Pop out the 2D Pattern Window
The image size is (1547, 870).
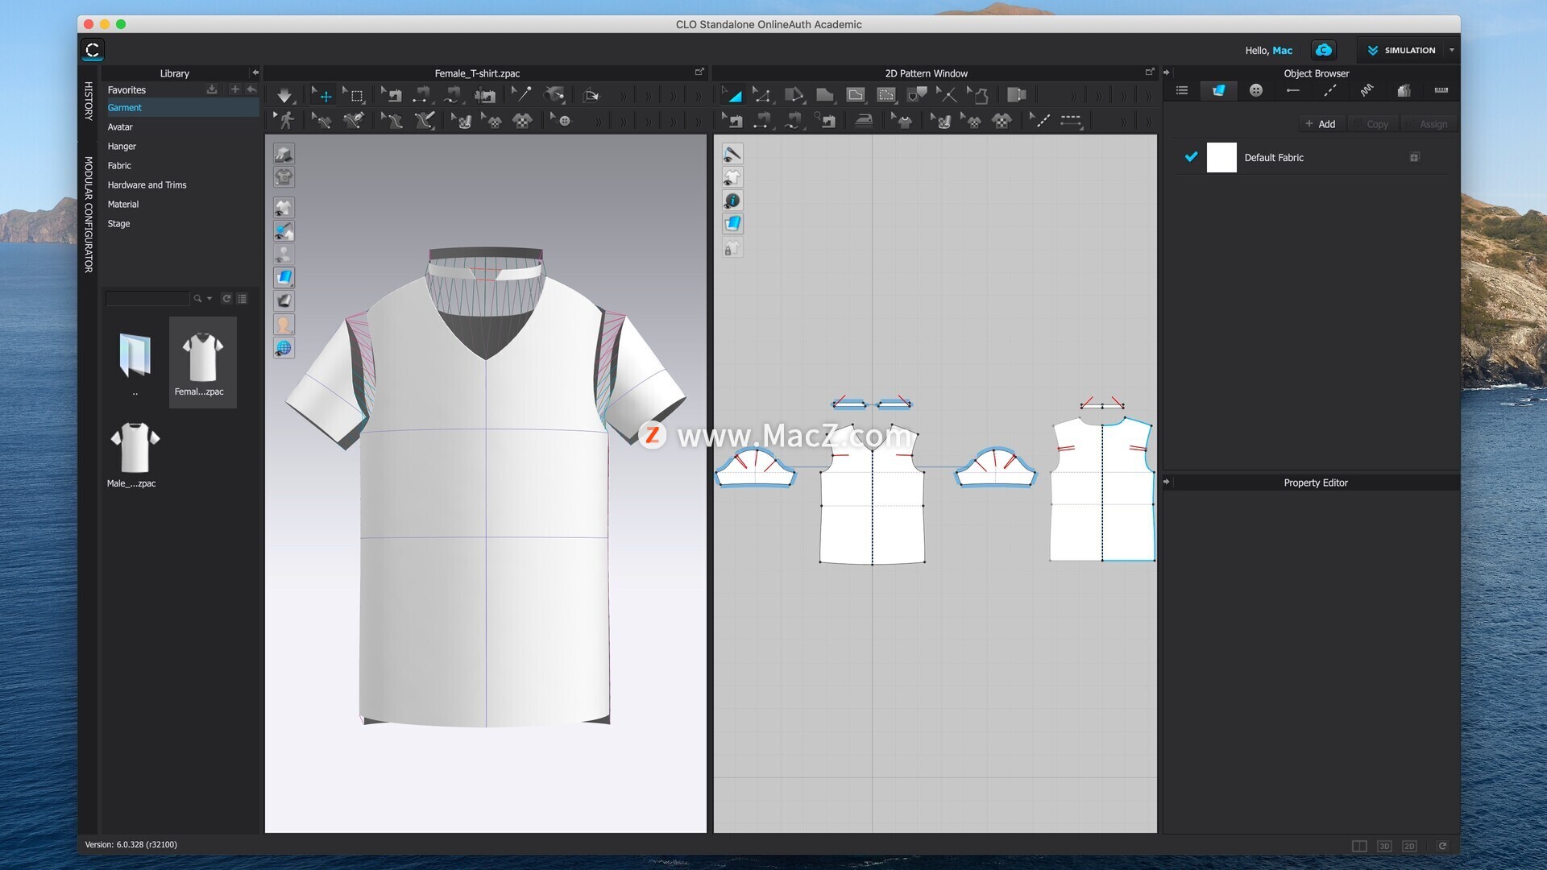coord(1150,72)
